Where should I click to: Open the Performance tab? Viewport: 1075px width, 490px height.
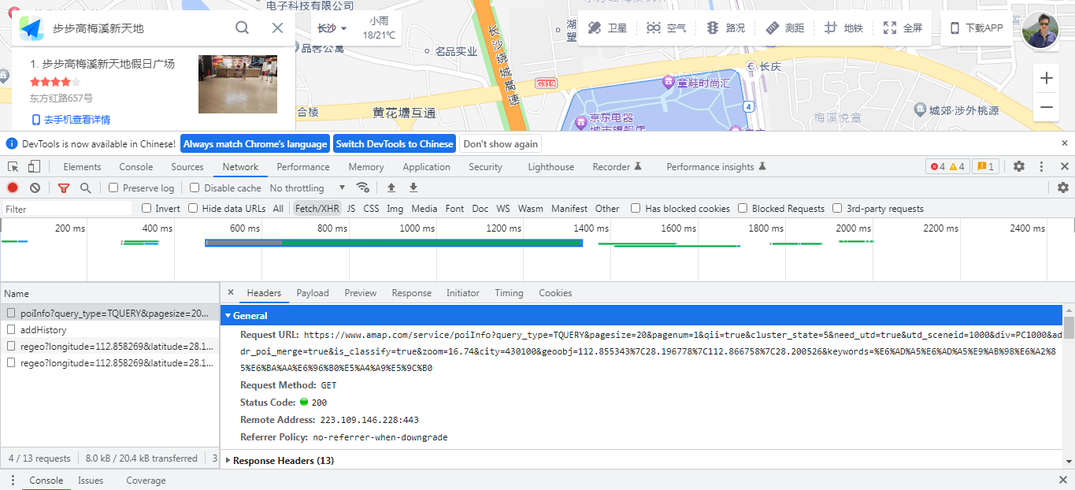point(303,166)
